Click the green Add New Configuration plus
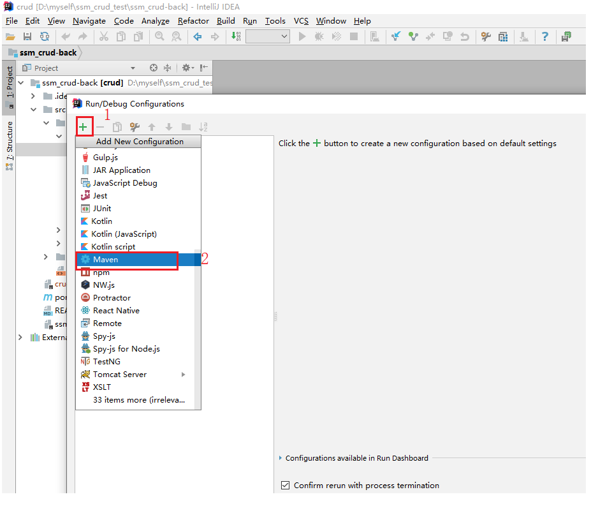This screenshot has width=591, height=506. (83, 127)
